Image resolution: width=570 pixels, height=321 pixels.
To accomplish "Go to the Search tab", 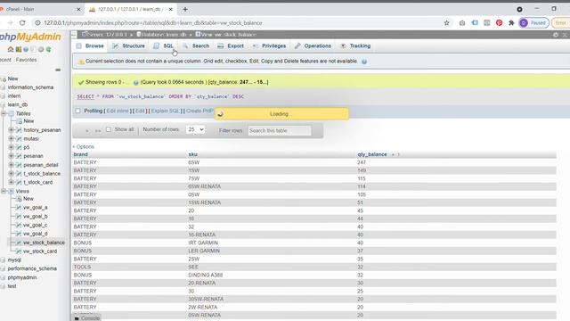I will (196, 45).
